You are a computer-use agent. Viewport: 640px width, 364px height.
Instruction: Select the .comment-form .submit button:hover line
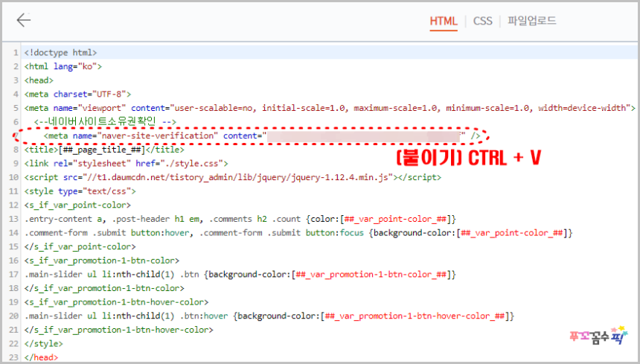(x=298, y=233)
